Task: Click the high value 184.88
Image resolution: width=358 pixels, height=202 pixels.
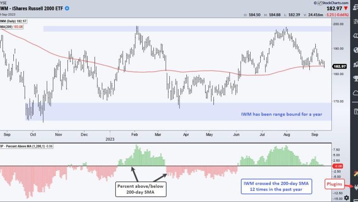Action: pos(274,15)
